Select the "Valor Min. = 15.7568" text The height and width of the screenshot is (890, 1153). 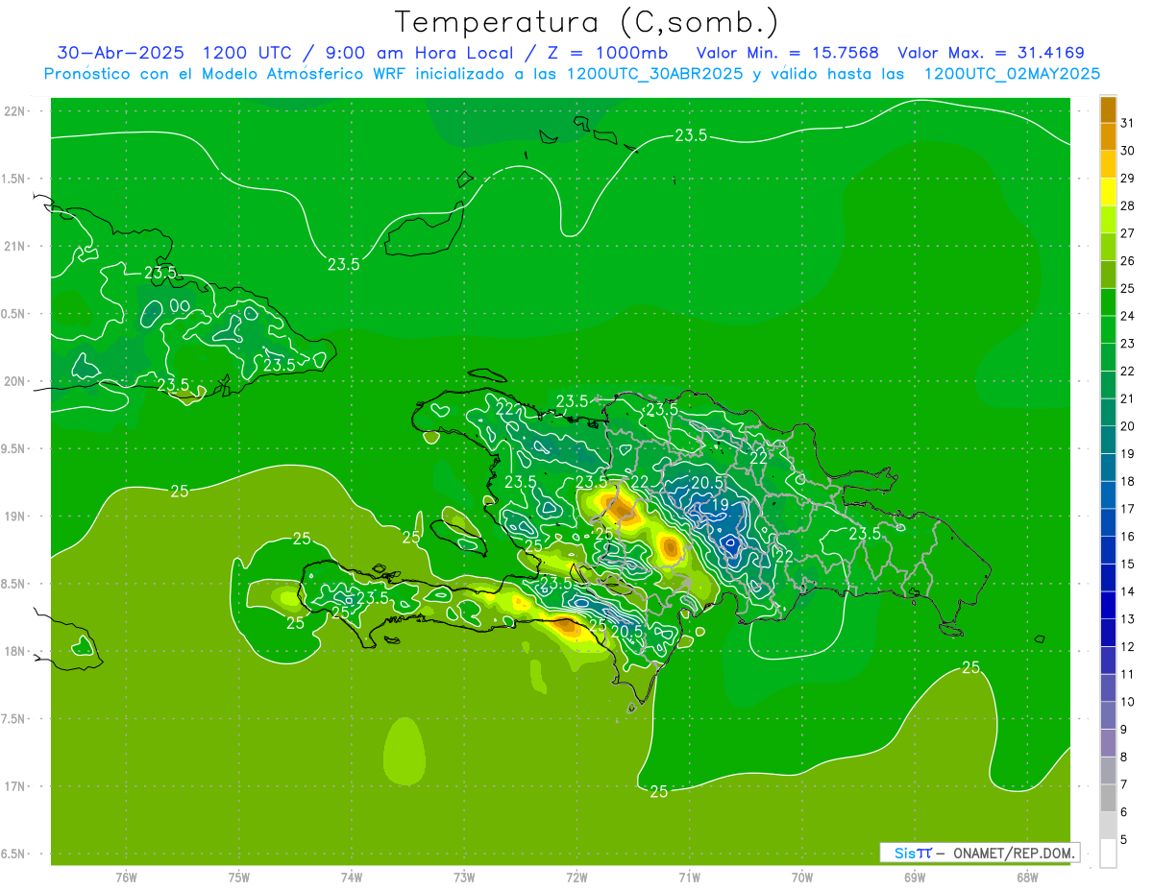pos(787,53)
